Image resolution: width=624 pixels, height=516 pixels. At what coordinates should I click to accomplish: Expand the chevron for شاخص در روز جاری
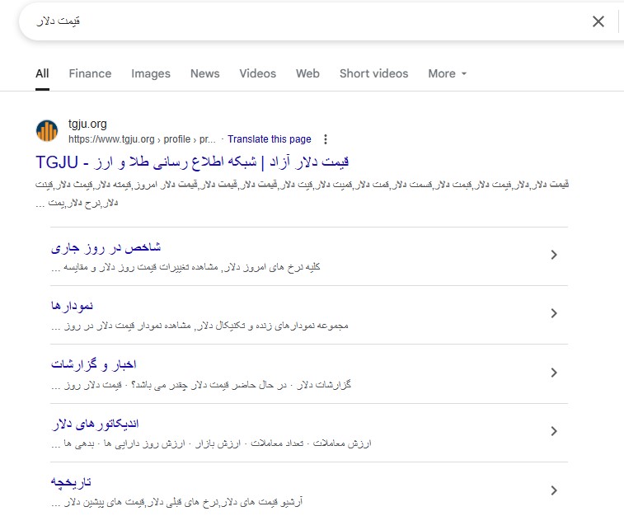click(554, 255)
